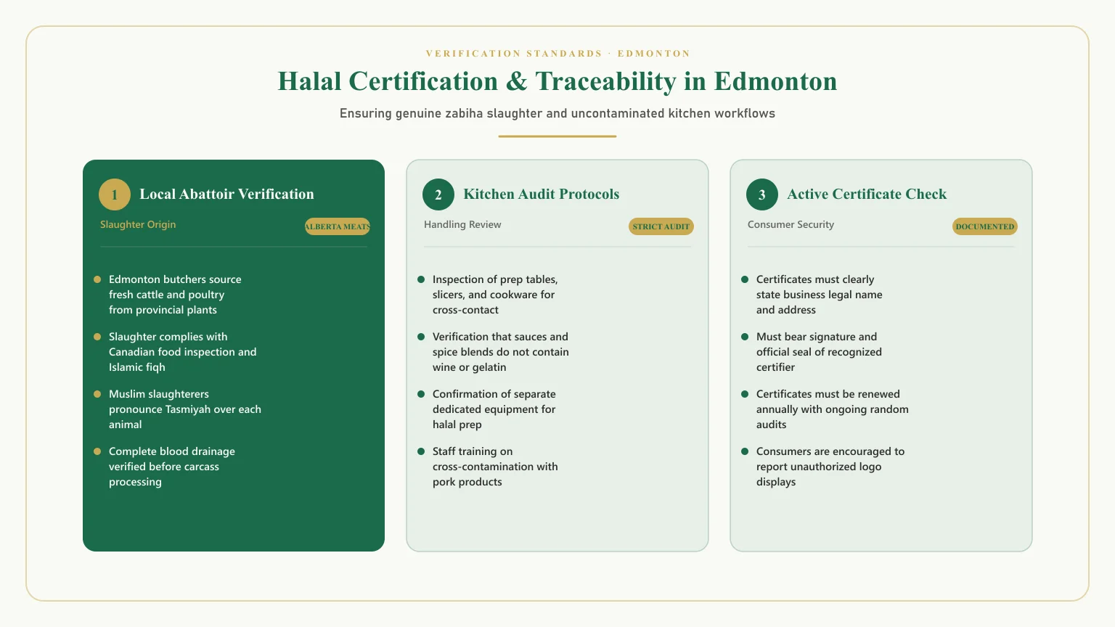Click the bullet about certificates renewed annually
Screen dimensions: 1115x627
(833, 409)
